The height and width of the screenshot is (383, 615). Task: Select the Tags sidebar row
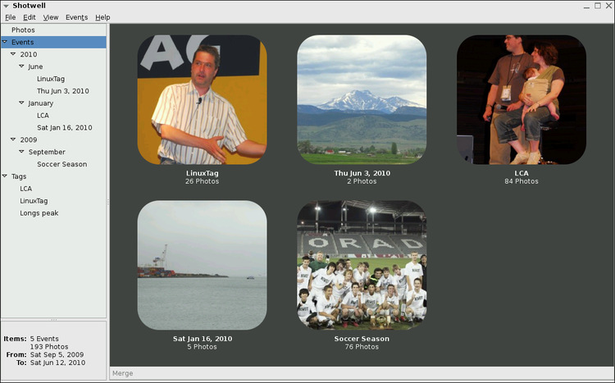(x=53, y=176)
